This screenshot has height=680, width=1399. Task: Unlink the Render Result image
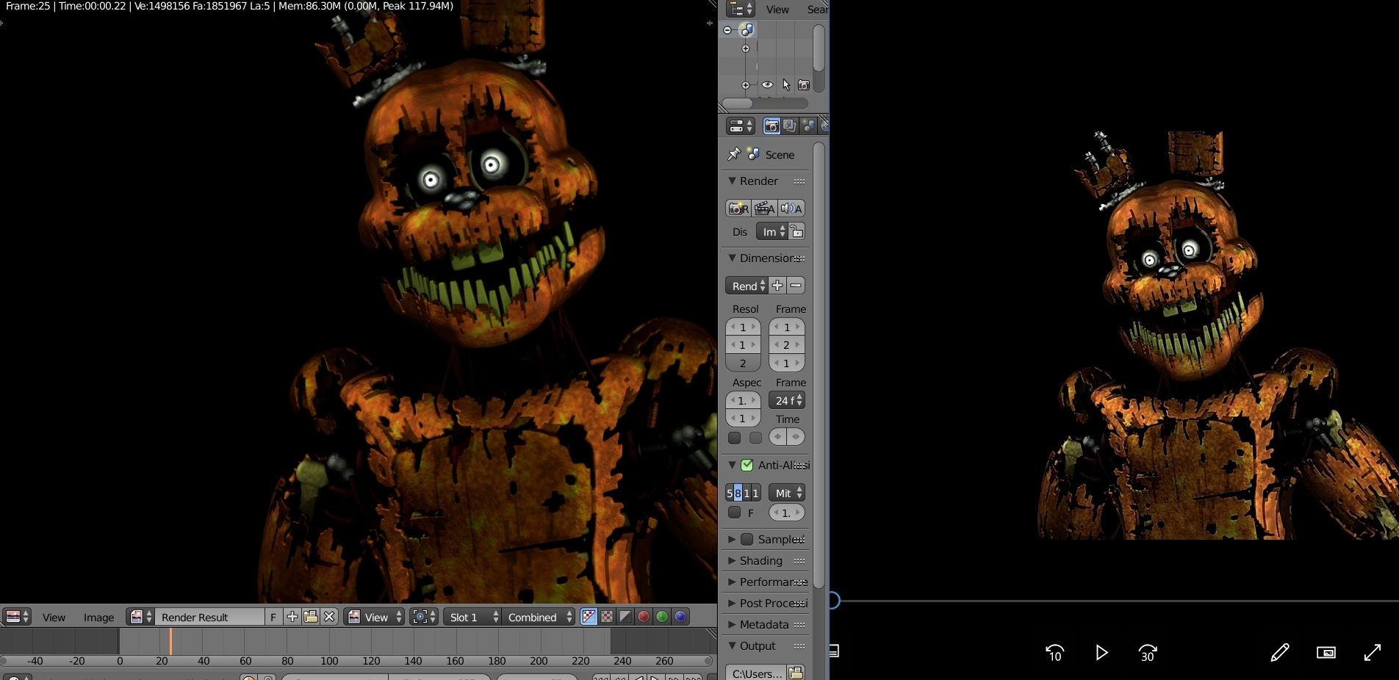tap(329, 617)
